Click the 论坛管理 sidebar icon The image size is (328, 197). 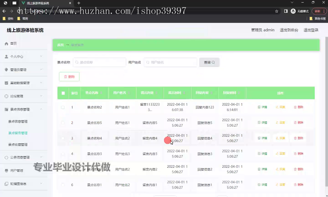coord(6,96)
